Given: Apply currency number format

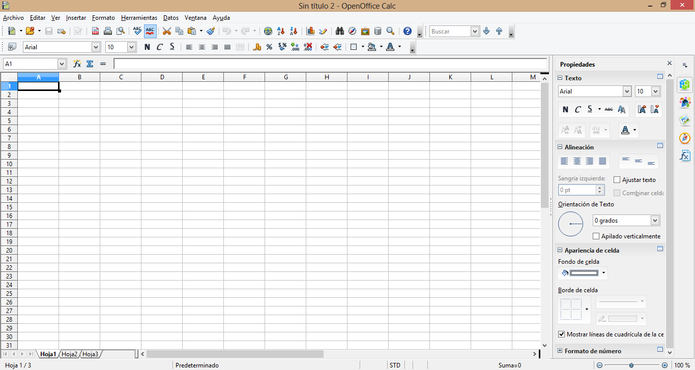Looking at the screenshot, I should (x=256, y=47).
